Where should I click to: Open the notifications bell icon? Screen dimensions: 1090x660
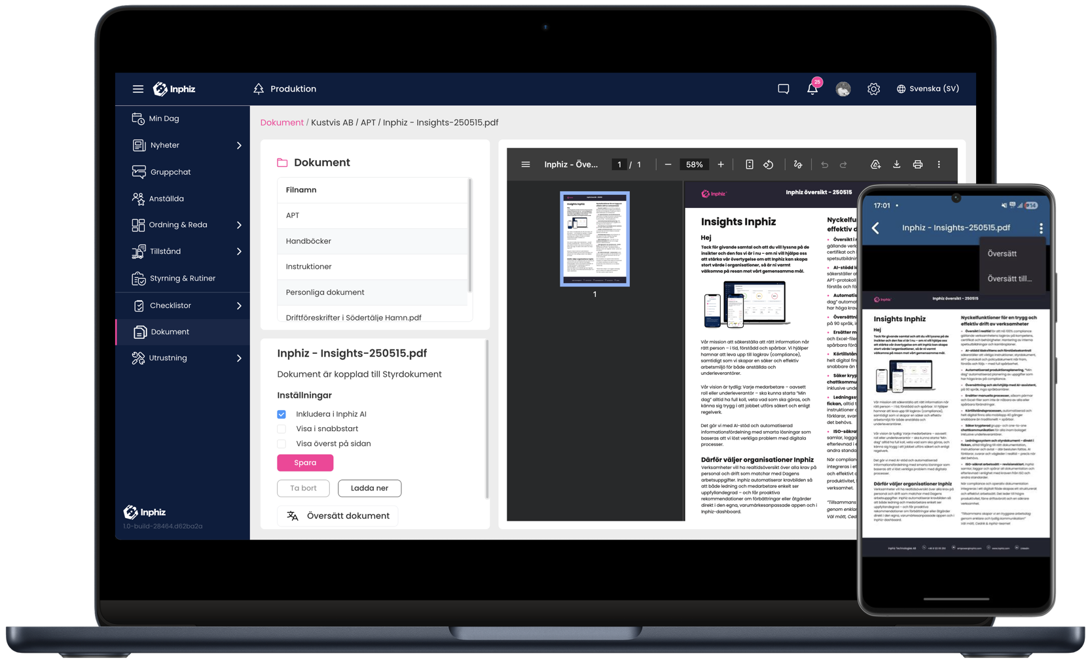coord(812,89)
